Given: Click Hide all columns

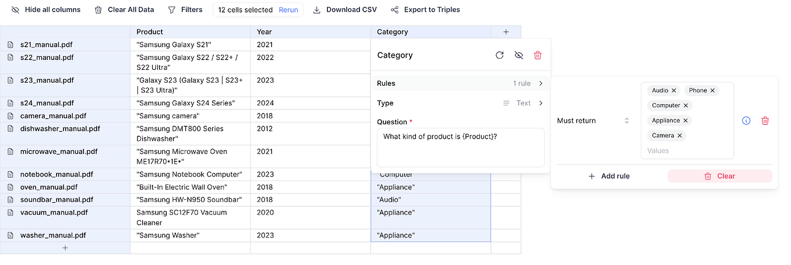Looking at the screenshot, I should point(46,10).
